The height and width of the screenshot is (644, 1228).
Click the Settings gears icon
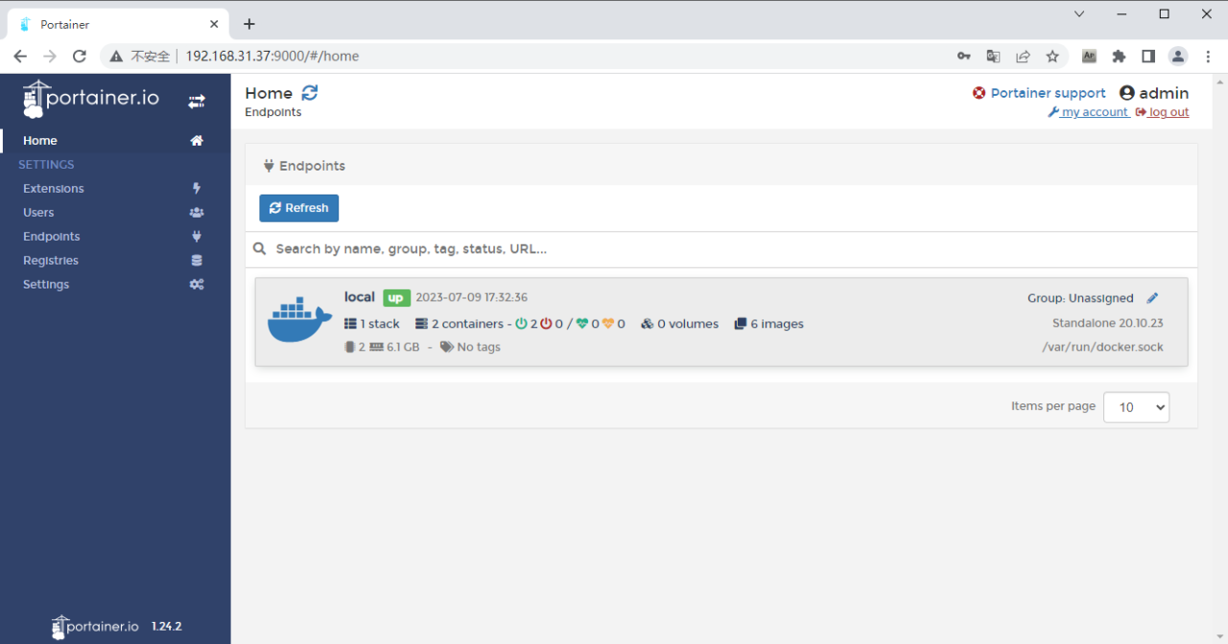click(x=197, y=285)
